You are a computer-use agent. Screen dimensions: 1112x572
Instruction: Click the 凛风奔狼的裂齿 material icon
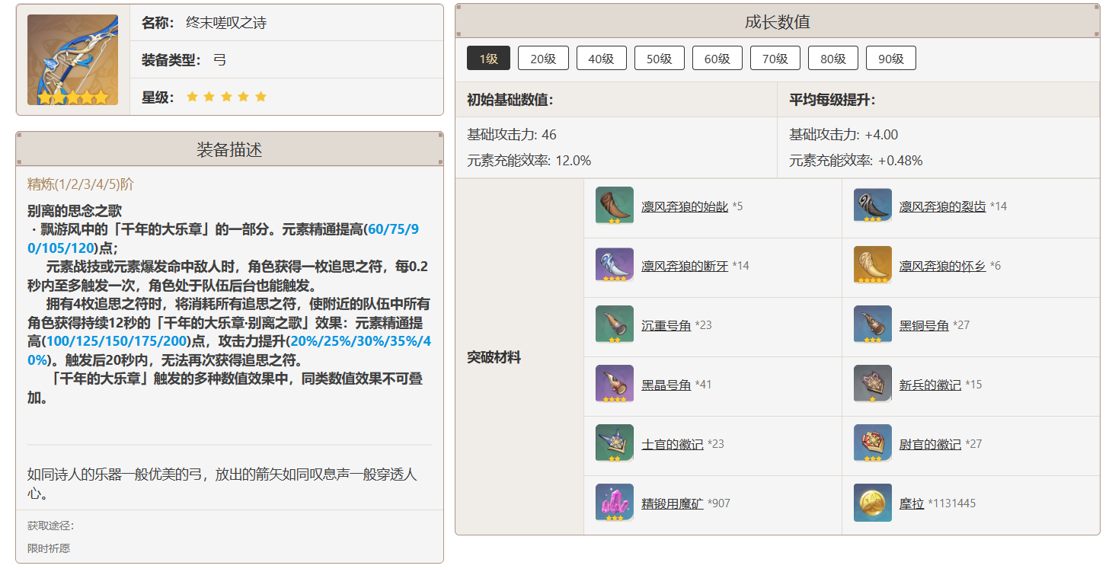tap(872, 206)
